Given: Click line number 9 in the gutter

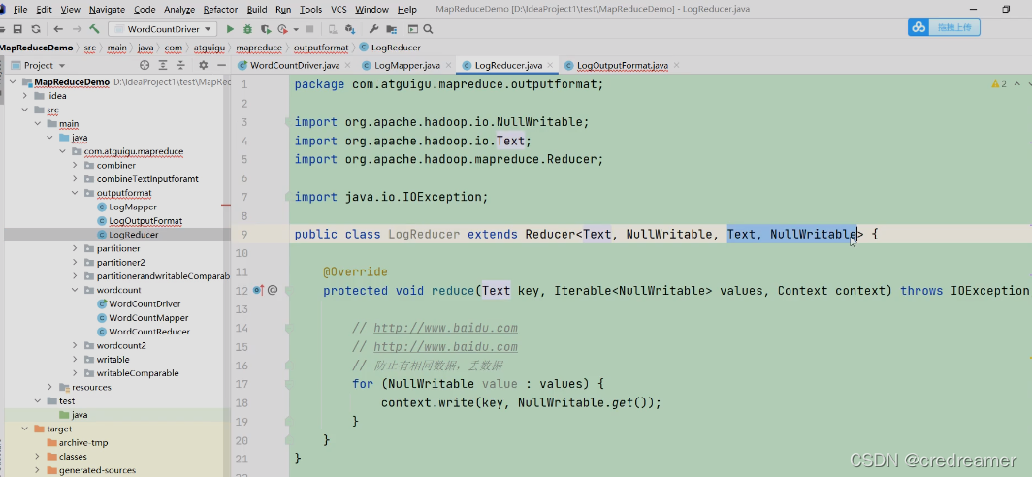Looking at the screenshot, I should pos(244,234).
